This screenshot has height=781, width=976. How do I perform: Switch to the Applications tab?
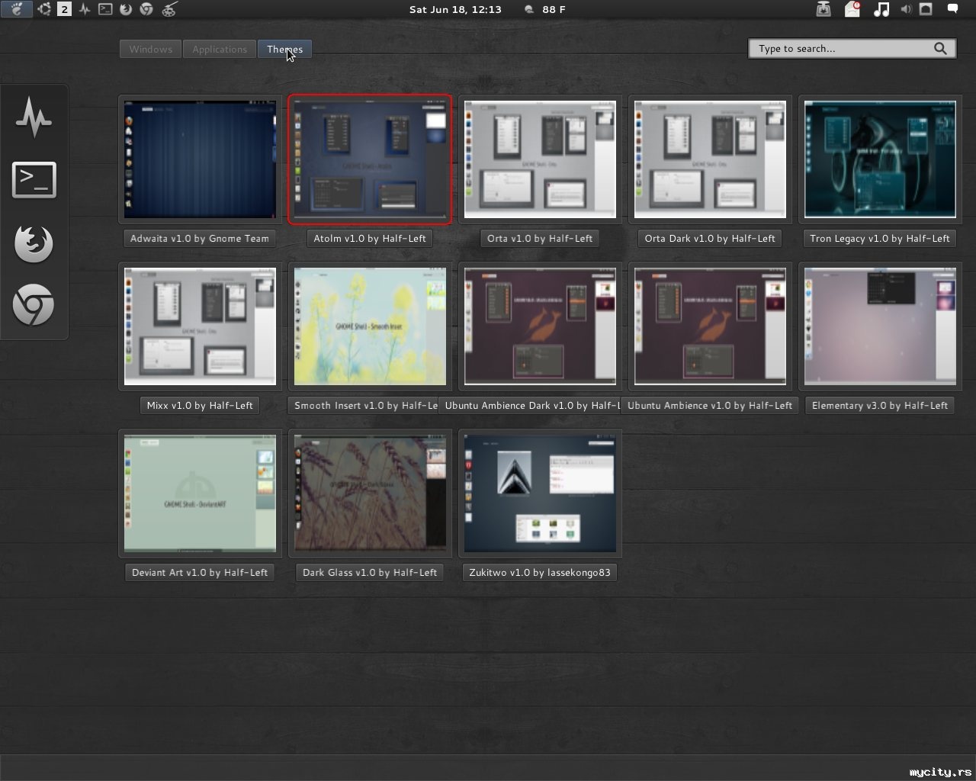220,49
